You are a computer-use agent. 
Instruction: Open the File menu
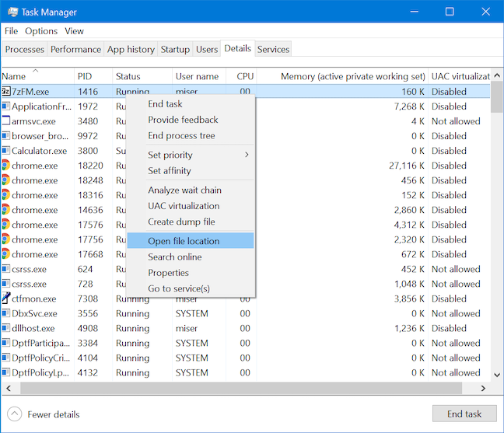pos(11,31)
